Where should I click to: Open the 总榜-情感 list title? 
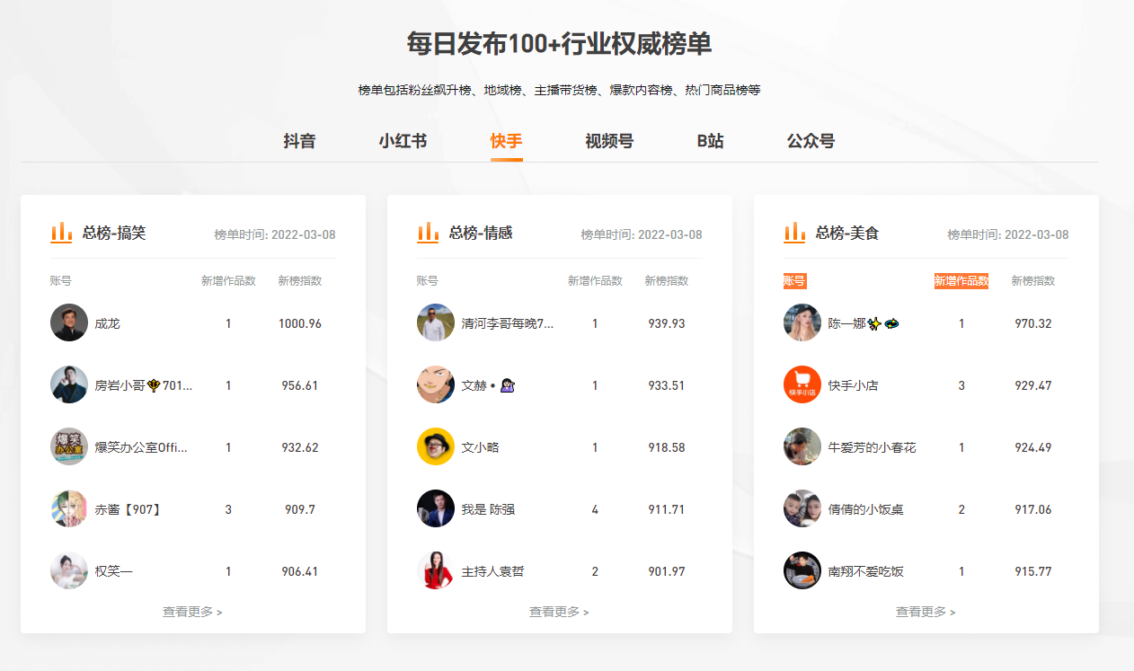coord(481,233)
